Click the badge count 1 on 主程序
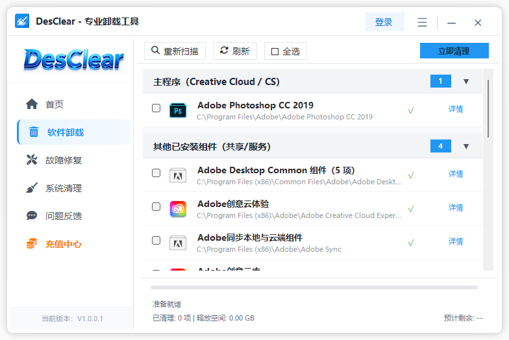This screenshot has height=340, width=509. (440, 81)
